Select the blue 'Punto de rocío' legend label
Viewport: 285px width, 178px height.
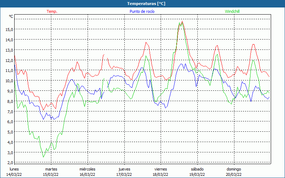click(x=142, y=11)
